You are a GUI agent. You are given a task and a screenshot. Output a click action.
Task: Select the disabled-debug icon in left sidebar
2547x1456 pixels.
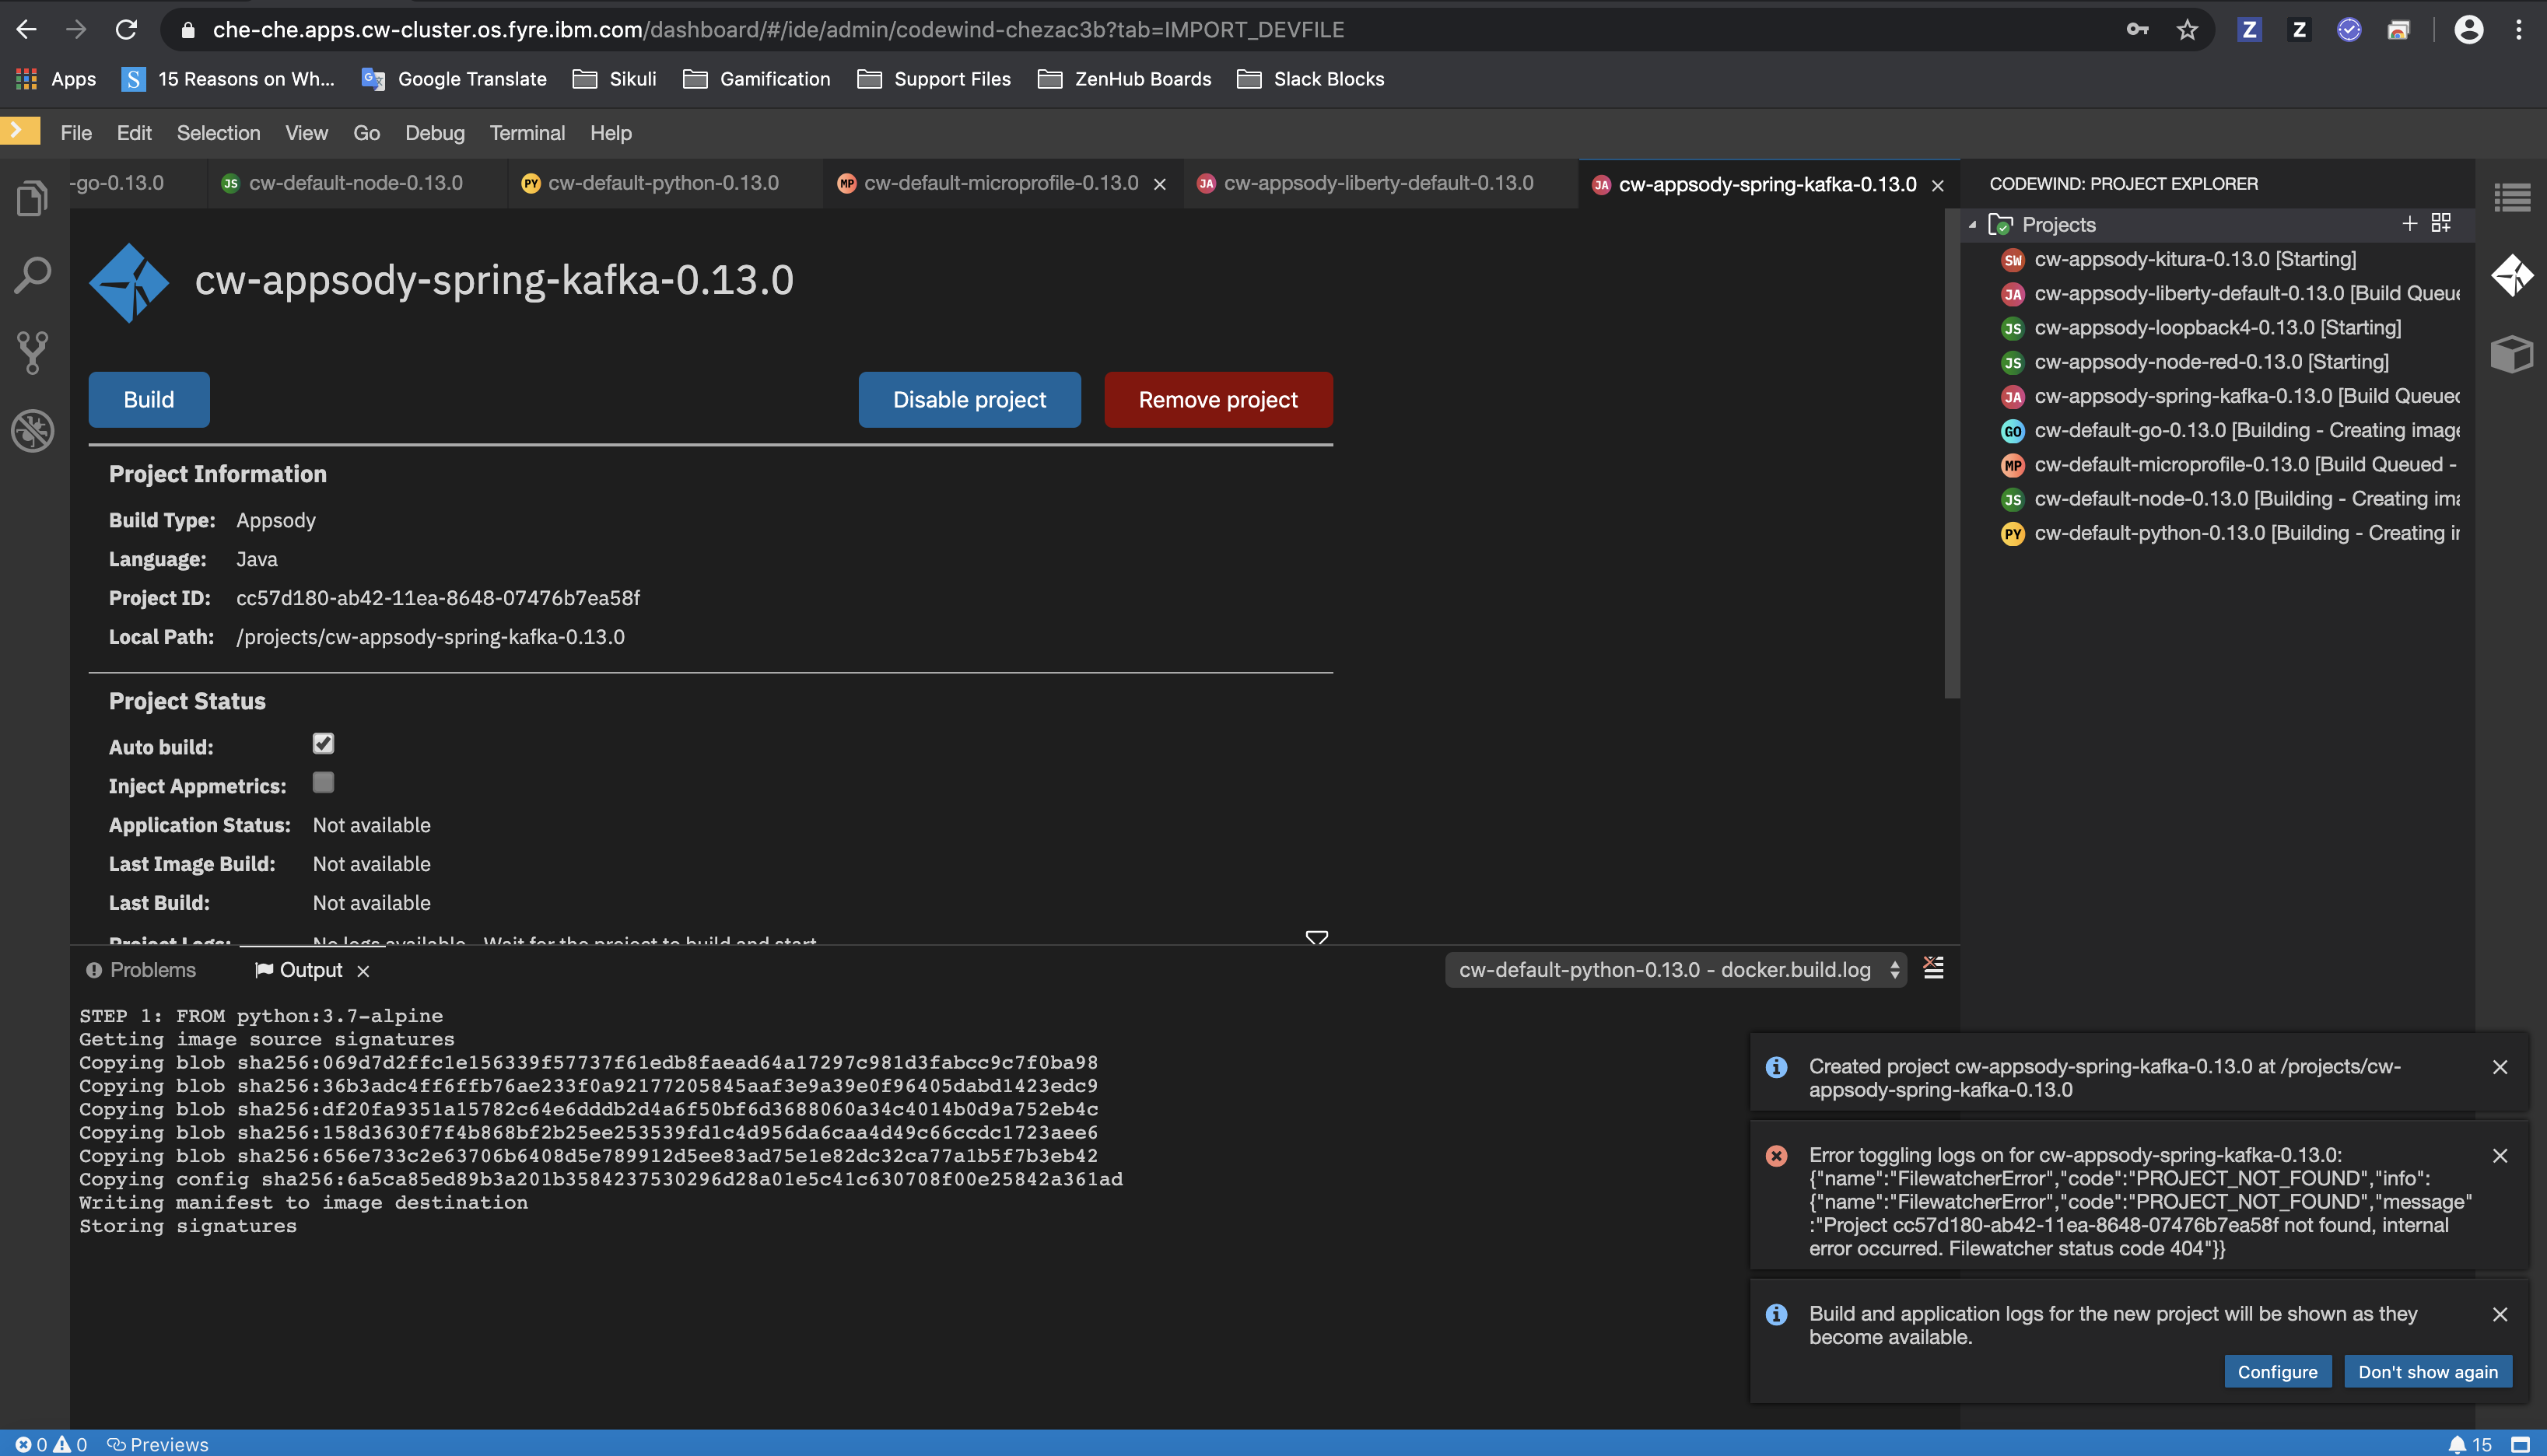click(32, 431)
